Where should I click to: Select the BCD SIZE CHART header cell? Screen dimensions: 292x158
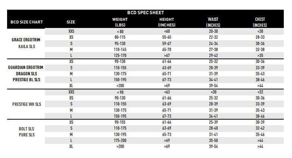point(27,22)
